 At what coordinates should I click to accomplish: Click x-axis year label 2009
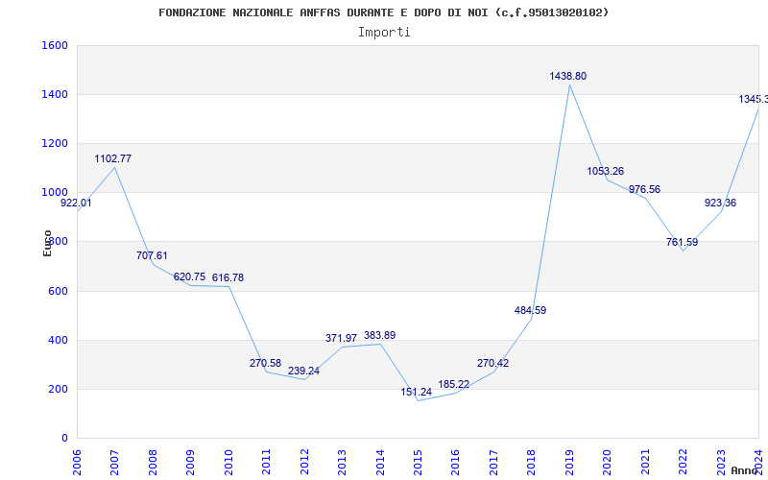[x=190, y=462]
